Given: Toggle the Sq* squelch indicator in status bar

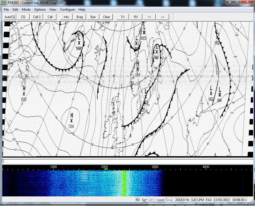Looking at the screenshot, I should coord(144,200).
